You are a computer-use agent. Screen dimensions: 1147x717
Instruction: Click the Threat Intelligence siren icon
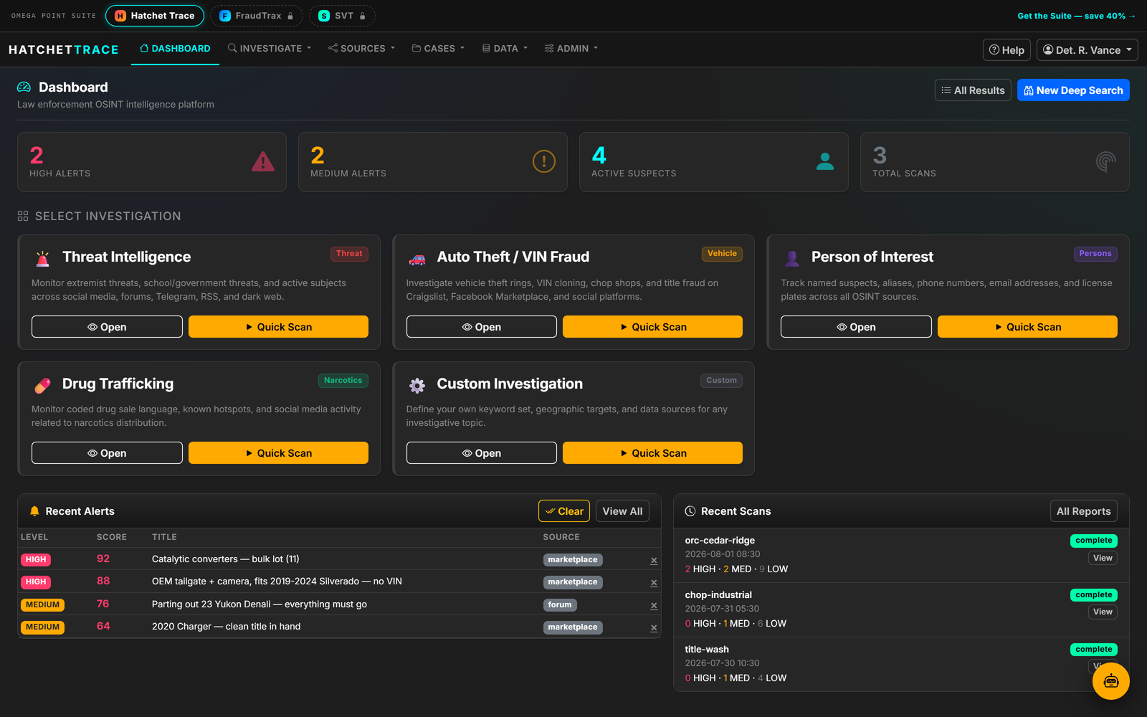point(43,258)
